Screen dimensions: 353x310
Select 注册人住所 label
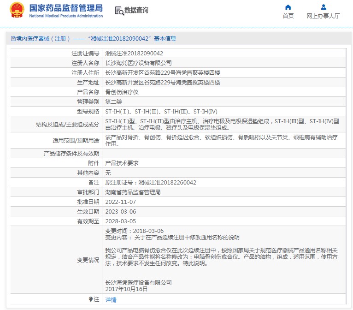(x=85, y=73)
